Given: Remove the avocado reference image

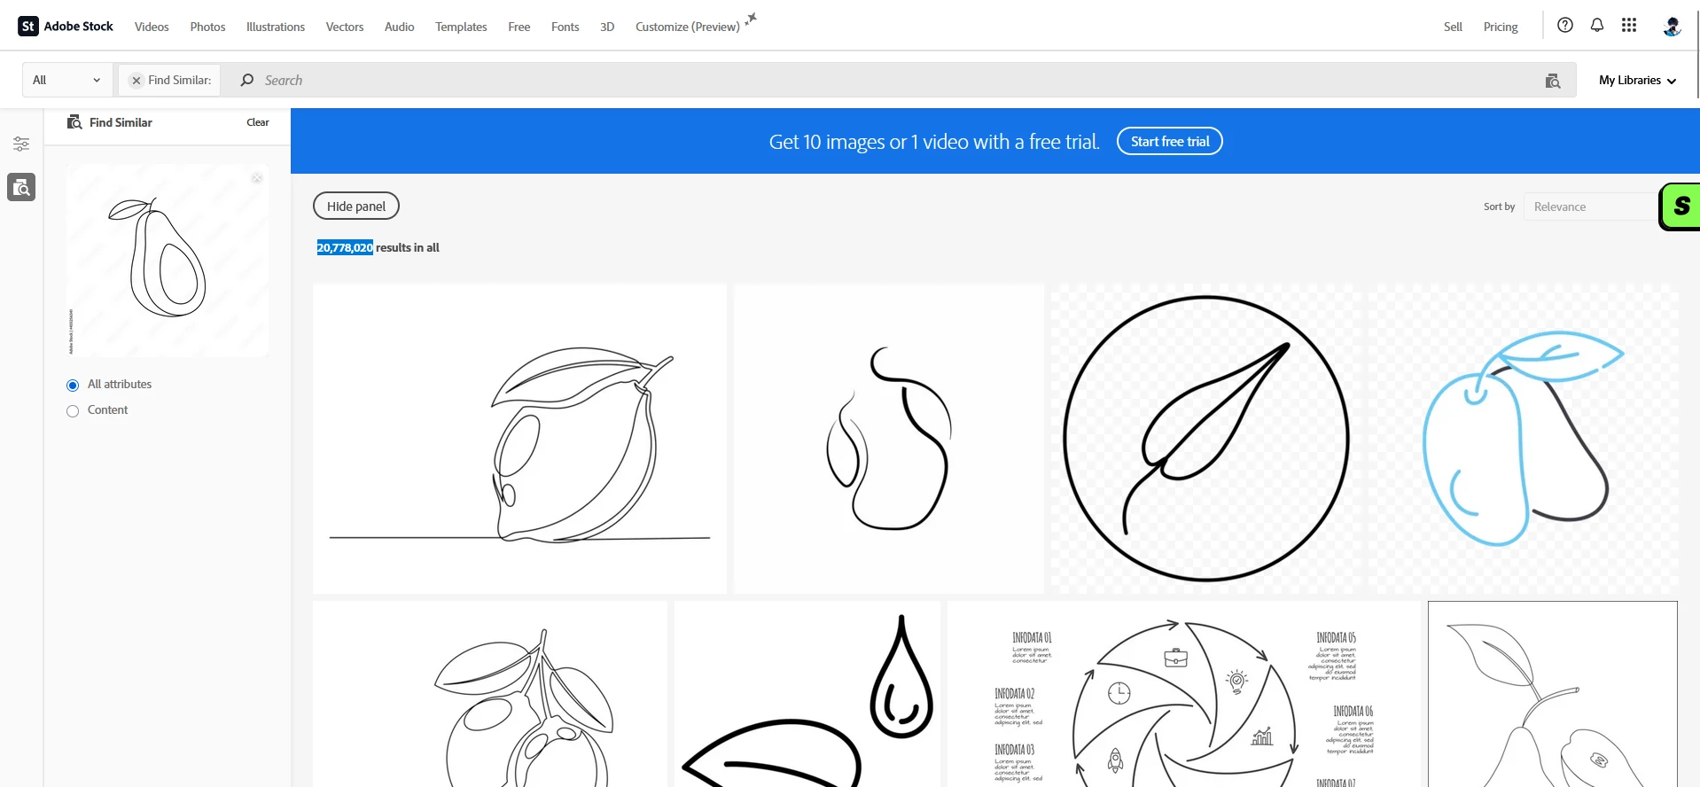Looking at the screenshot, I should point(257,178).
